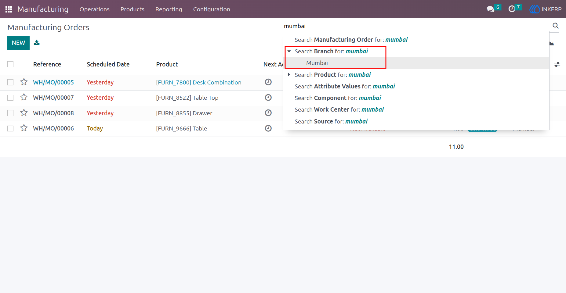Click the download/import records icon
This screenshot has width=566, height=293.
pos(37,42)
